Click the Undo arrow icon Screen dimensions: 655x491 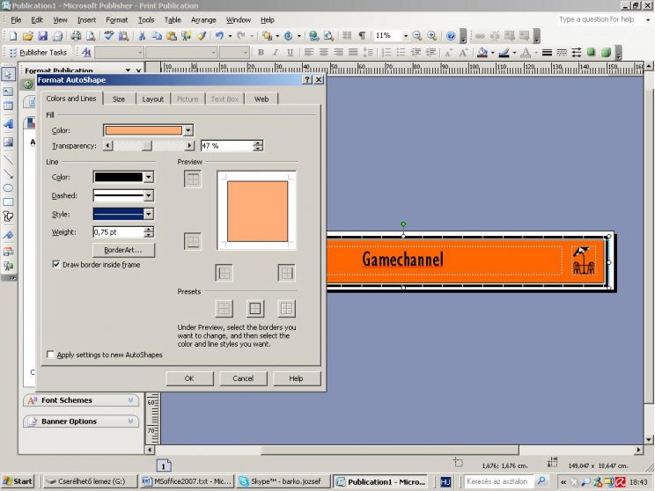[220, 36]
